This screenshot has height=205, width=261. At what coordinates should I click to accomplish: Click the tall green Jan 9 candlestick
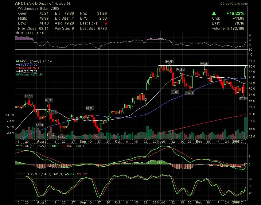[x=245, y=72]
